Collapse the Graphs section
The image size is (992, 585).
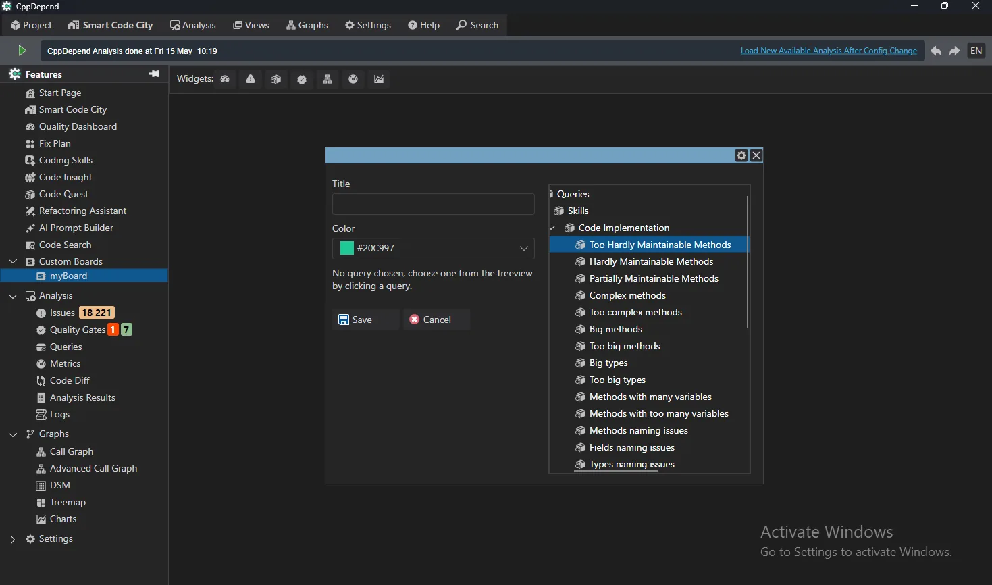click(13, 434)
